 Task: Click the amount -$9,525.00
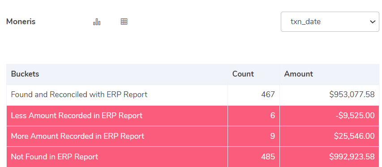355,116
